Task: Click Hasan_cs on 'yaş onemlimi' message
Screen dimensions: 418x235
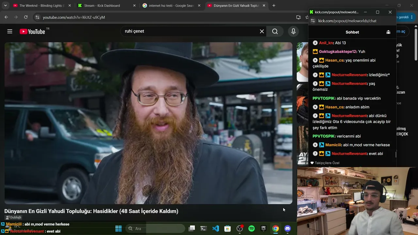Action: [x=334, y=60]
